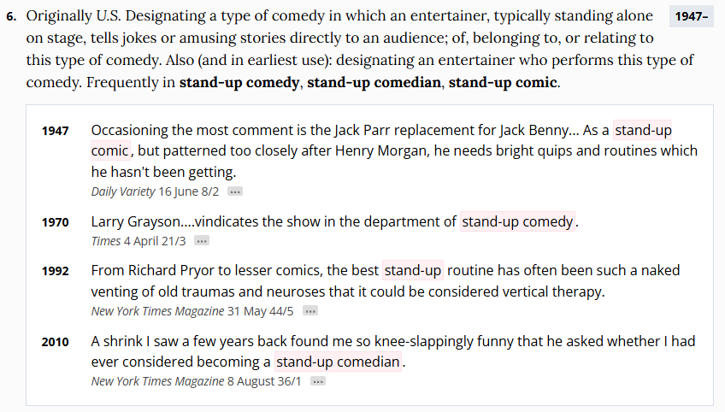Expand citation details for Daily Variety quote

coord(235,192)
